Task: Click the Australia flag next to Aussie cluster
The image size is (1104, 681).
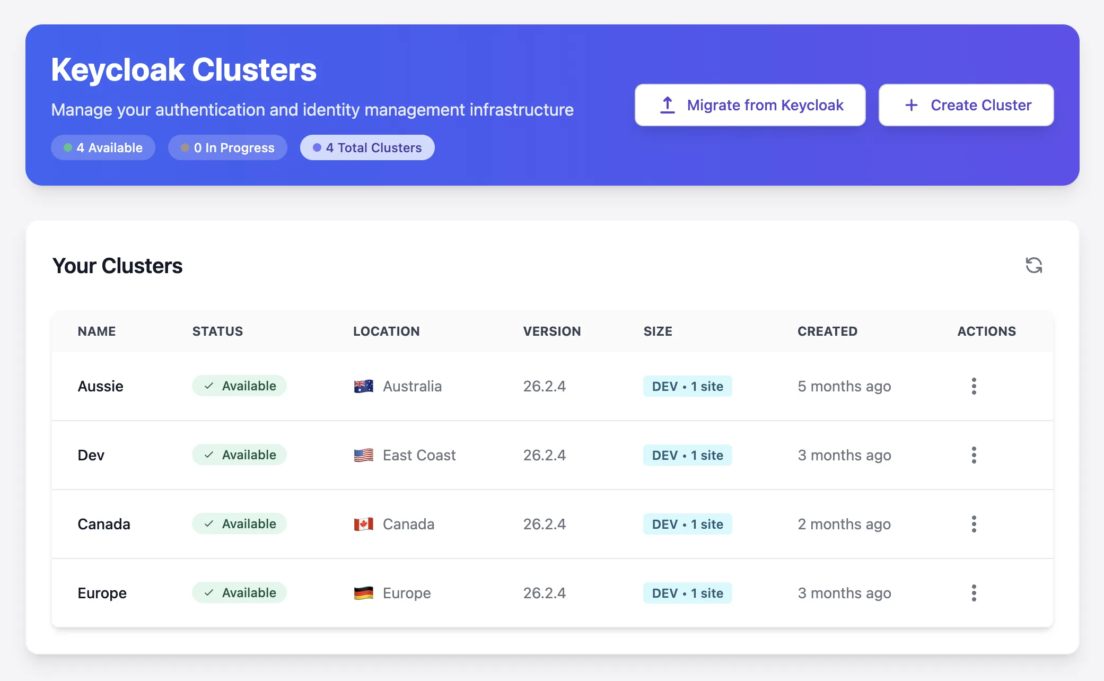Action: tap(363, 386)
